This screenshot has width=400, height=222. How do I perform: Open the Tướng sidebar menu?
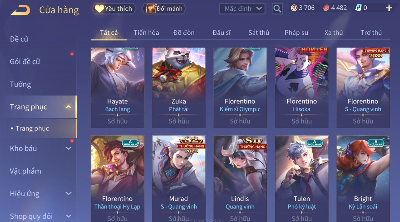coord(20,84)
